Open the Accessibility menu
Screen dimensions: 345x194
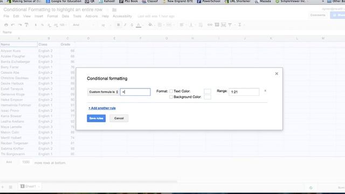pos(122,16)
